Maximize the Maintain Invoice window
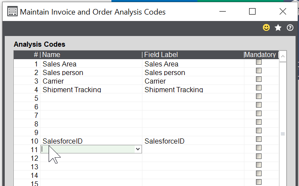Image resolution: width=299 pixels, height=186 pixels. (x=253, y=12)
